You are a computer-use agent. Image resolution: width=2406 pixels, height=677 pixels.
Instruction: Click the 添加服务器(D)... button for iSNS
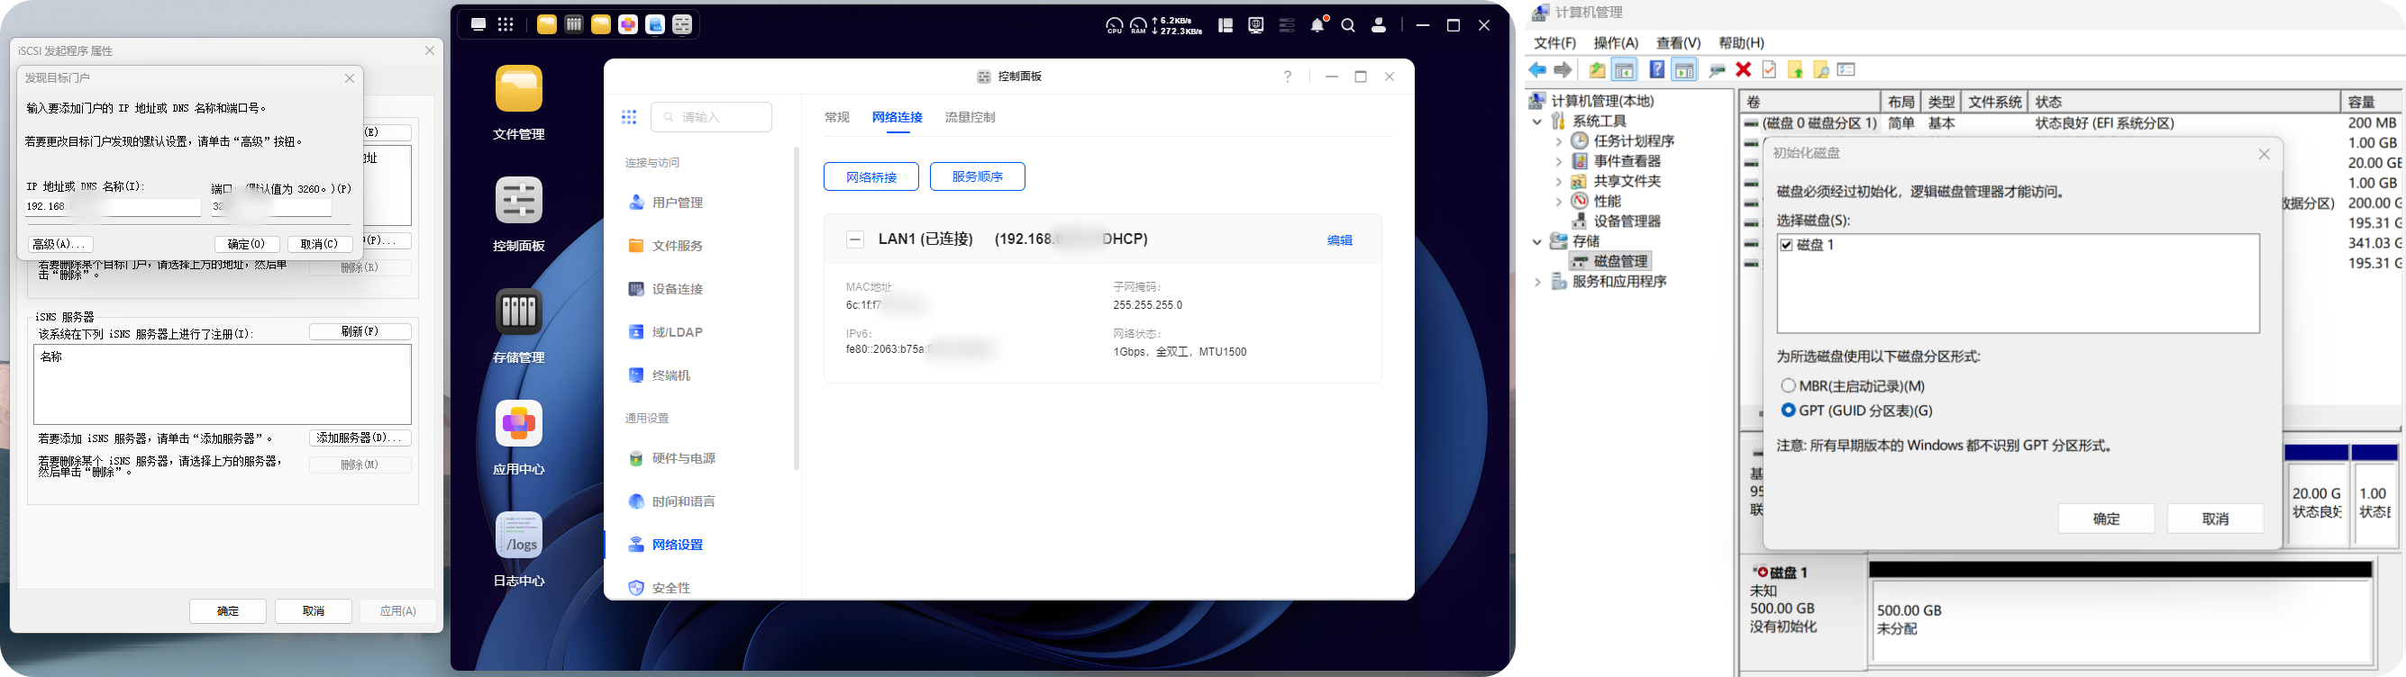[360, 438]
